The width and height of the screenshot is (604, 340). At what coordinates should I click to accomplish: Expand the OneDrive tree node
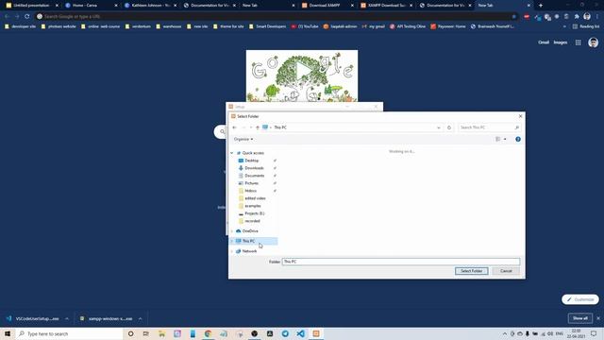click(232, 230)
